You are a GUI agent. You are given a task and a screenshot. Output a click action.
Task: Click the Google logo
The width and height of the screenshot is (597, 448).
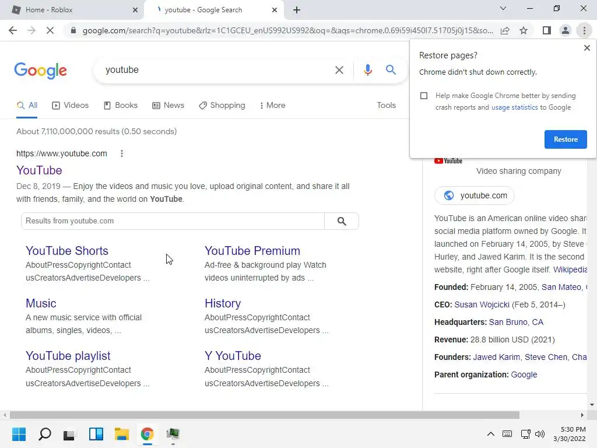point(40,71)
